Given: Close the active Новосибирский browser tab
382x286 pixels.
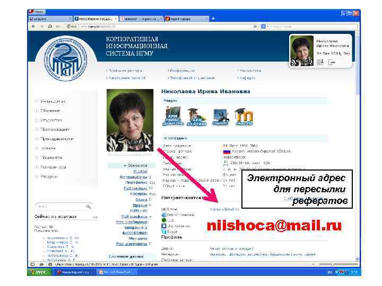Looking at the screenshot, I should pyautogui.click(x=116, y=19).
